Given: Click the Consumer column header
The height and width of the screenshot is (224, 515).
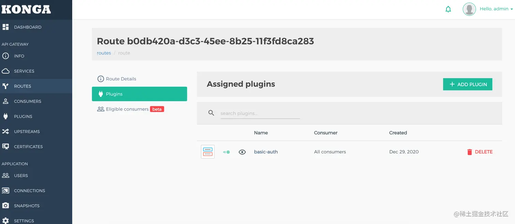Looking at the screenshot, I should [326, 133].
